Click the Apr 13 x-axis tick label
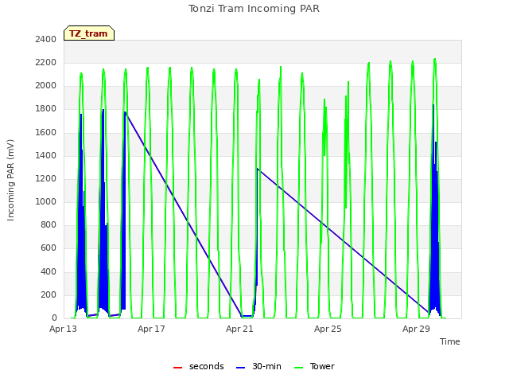 [63, 329]
